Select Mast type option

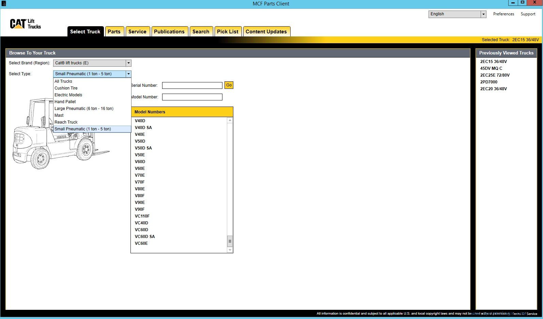[x=92, y=115]
